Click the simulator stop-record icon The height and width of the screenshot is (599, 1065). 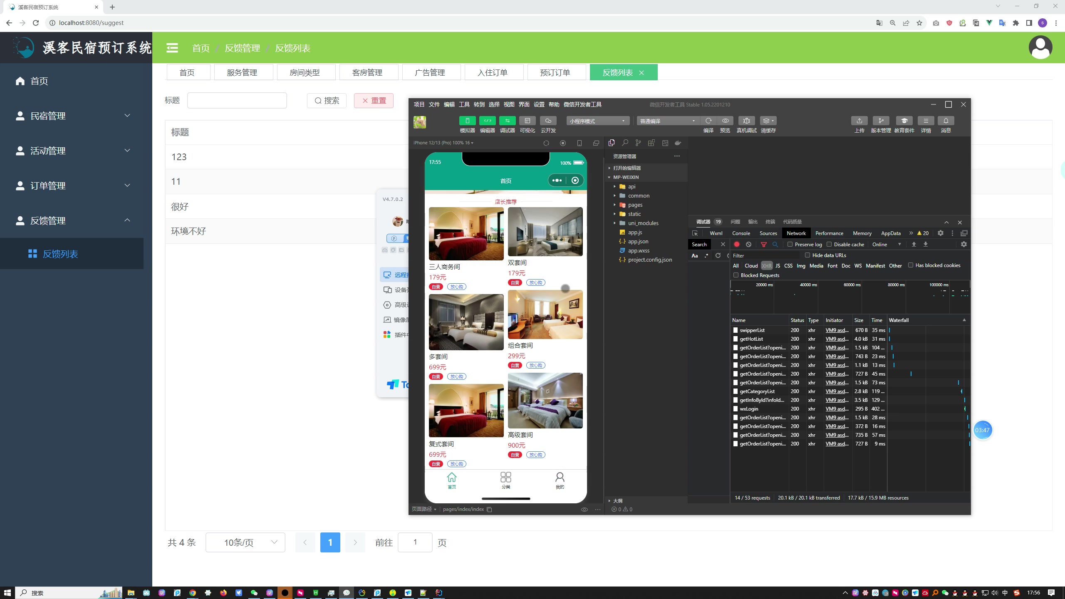[x=563, y=143]
